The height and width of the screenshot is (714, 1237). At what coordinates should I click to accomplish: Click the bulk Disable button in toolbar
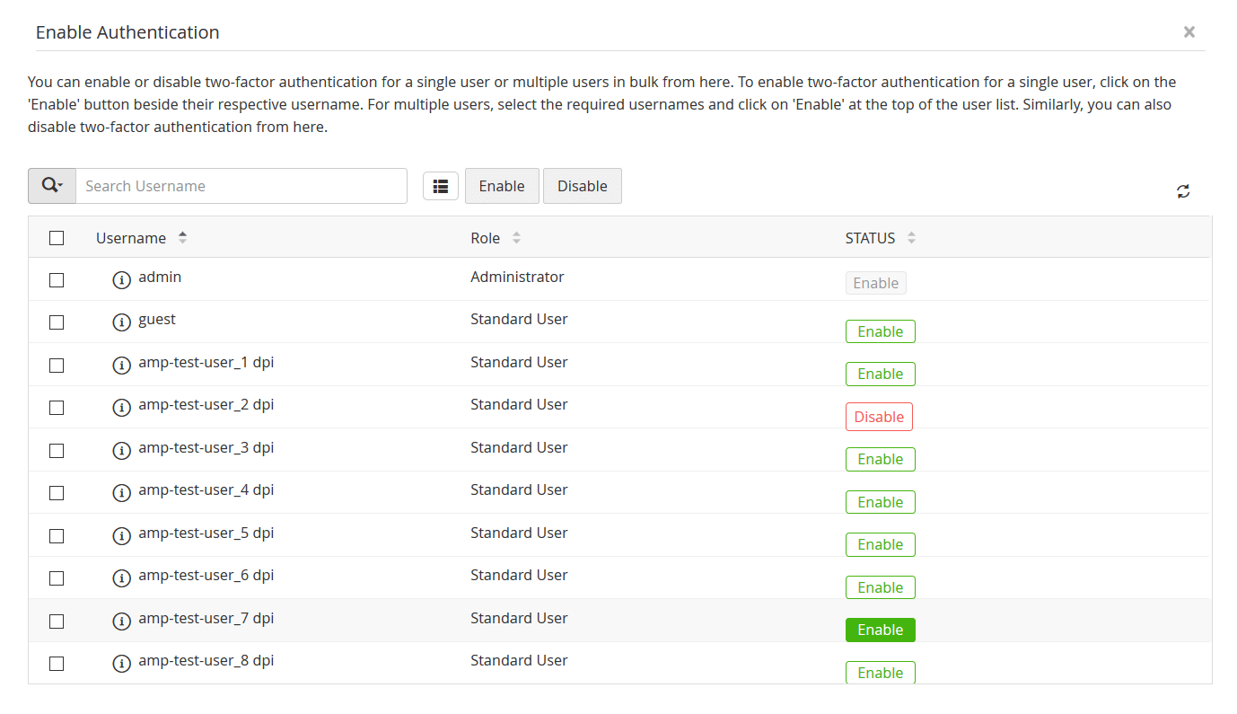[x=583, y=186]
